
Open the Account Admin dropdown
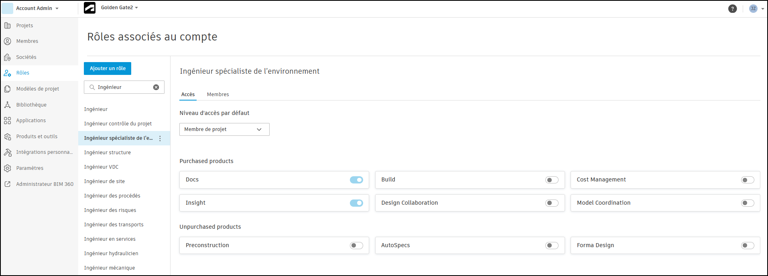(37, 8)
